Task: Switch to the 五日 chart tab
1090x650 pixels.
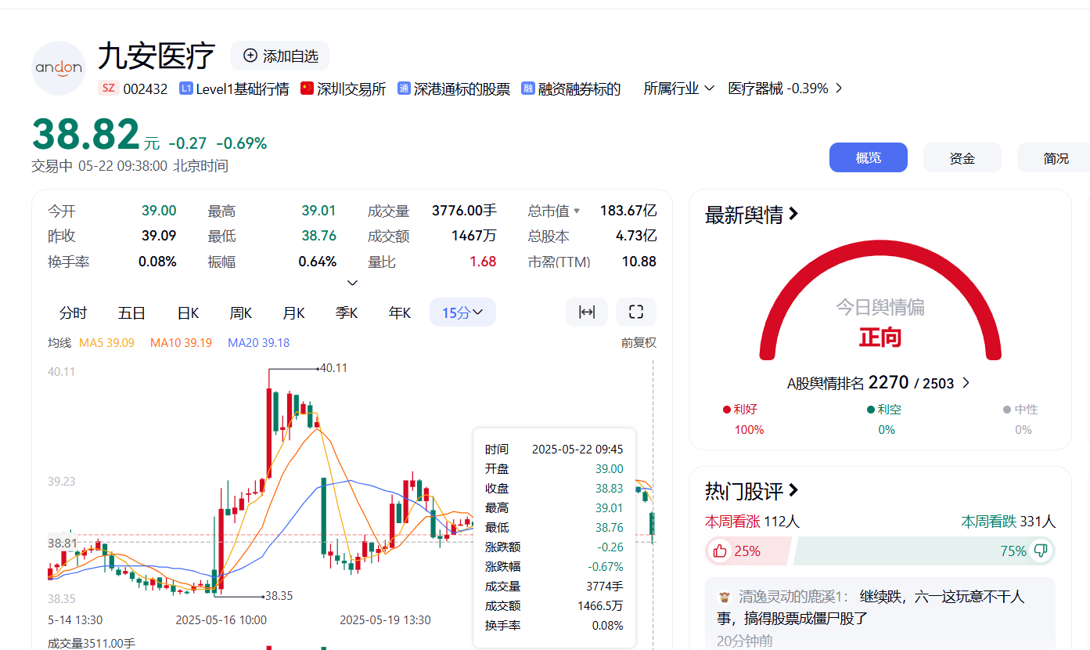Action: pos(131,313)
